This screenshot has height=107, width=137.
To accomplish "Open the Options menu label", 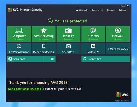I will [x=122, y=10].
